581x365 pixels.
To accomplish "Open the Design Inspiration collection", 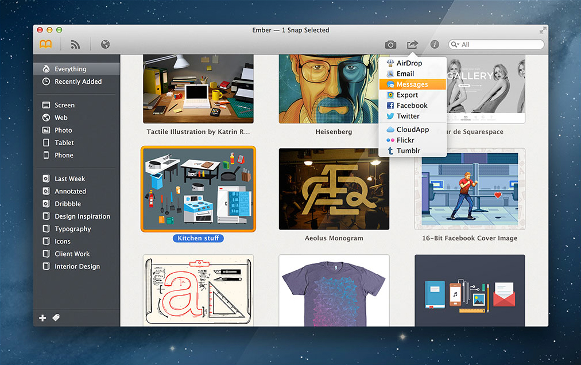I will 76,216.
